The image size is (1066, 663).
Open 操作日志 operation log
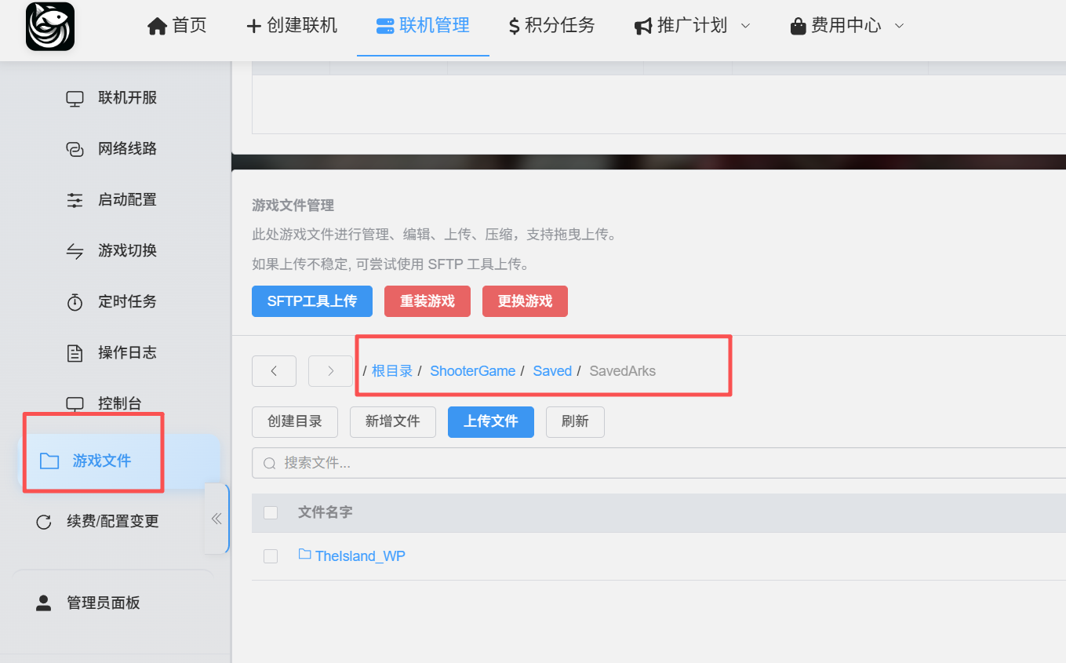(127, 353)
